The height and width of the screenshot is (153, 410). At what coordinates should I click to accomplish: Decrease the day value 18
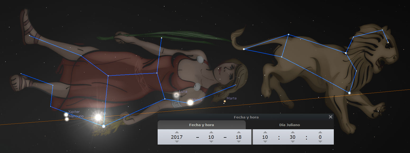click(x=239, y=142)
